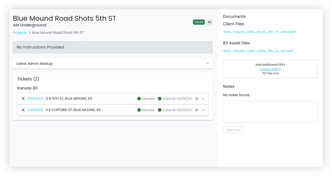Image resolution: width=332 pixels, height=176 pixels.
Task: Open the rev1 811 Assist PDF file
Action: tap(258, 51)
